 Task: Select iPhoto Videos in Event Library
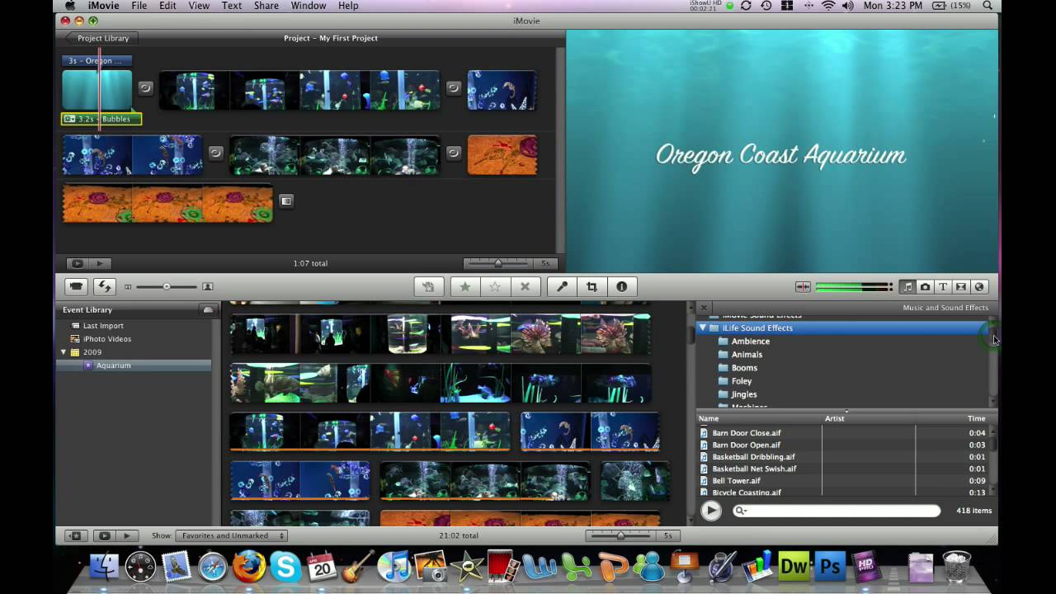(101, 339)
